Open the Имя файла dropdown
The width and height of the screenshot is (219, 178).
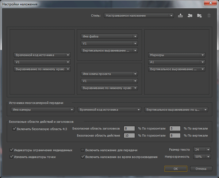point(109,36)
